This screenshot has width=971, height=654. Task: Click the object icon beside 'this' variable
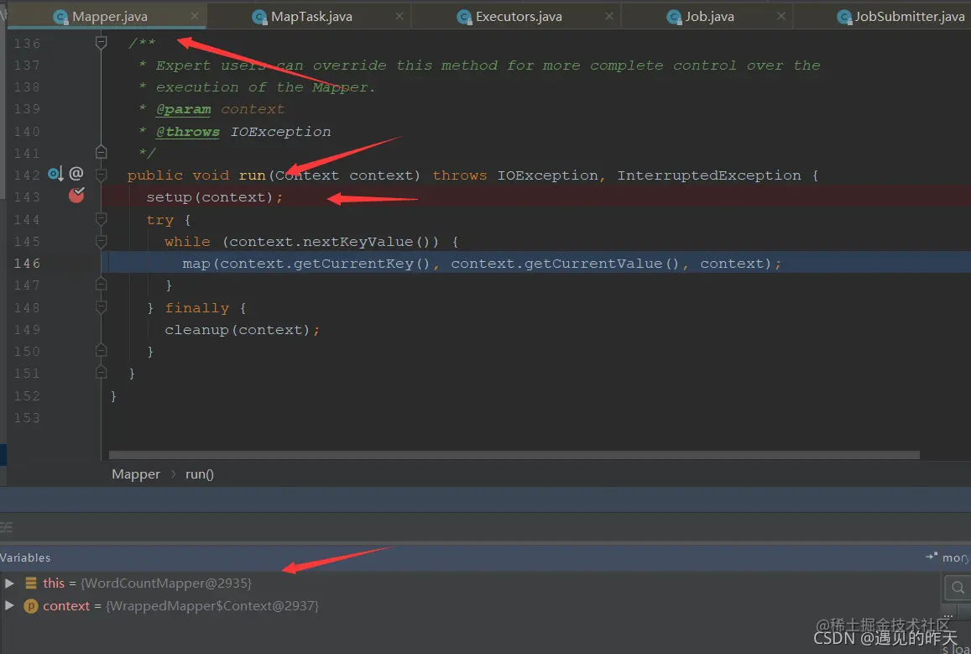tap(30, 583)
